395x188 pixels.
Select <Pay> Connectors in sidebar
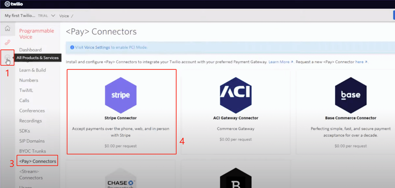click(x=38, y=161)
